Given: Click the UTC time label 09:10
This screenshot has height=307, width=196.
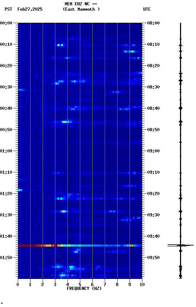Looking at the screenshot, I should (x=153, y=172).
